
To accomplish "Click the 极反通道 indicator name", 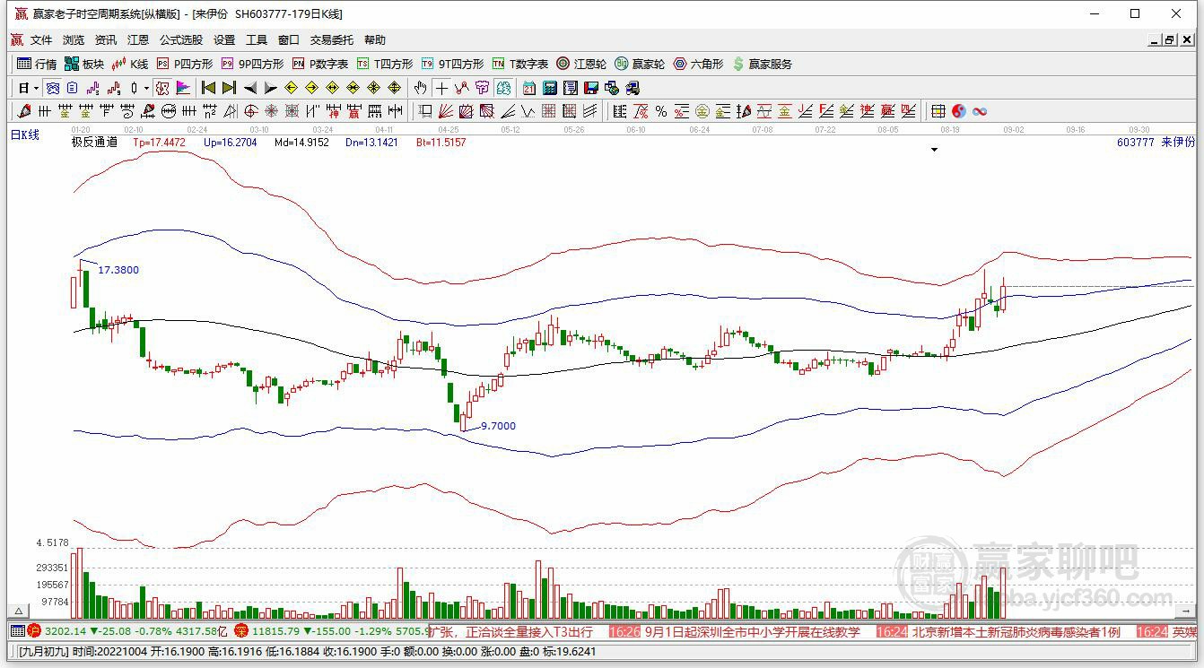I will click(94, 142).
